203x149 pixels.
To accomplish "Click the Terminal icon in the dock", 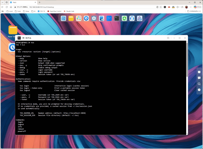I will click(117, 18).
